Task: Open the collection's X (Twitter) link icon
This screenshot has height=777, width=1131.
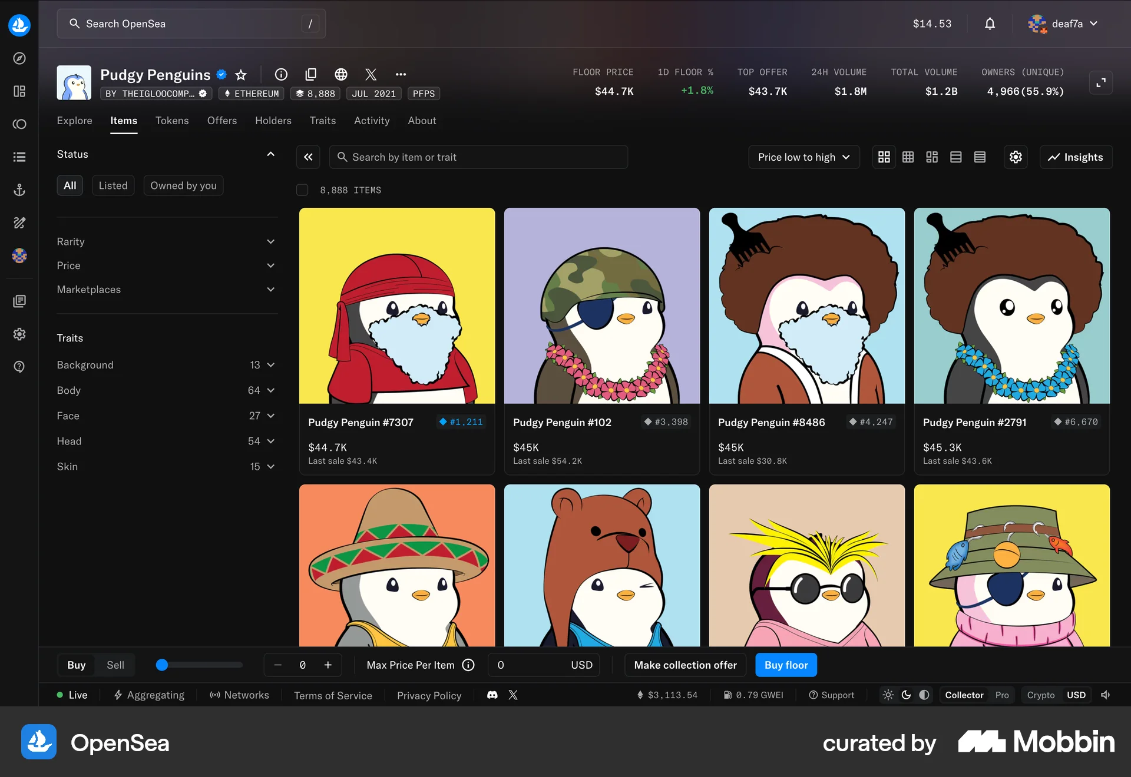Action: pos(371,74)
